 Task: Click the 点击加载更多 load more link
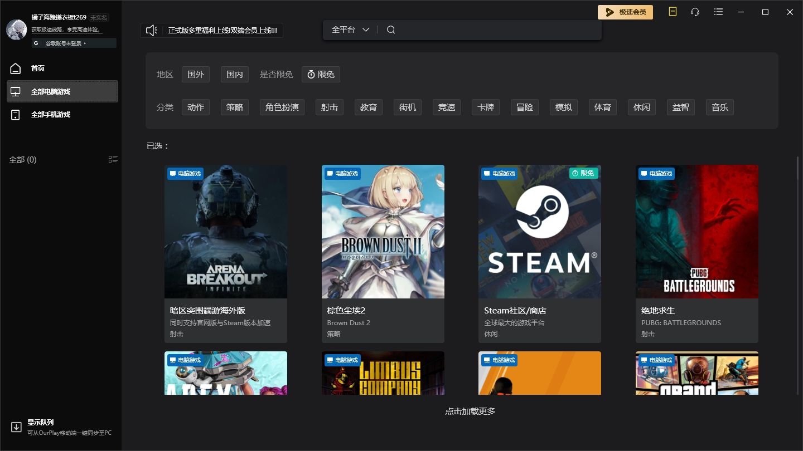(x=470, y=411)
